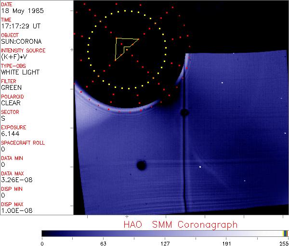
Task: Click the multicolored right end of the color bar
Action: click(x=285, y=233)
